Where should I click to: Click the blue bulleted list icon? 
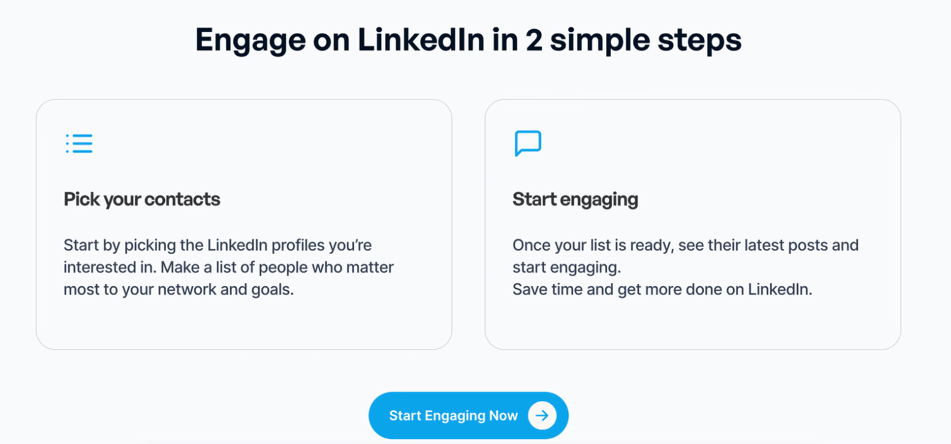(x=79, y=143)
